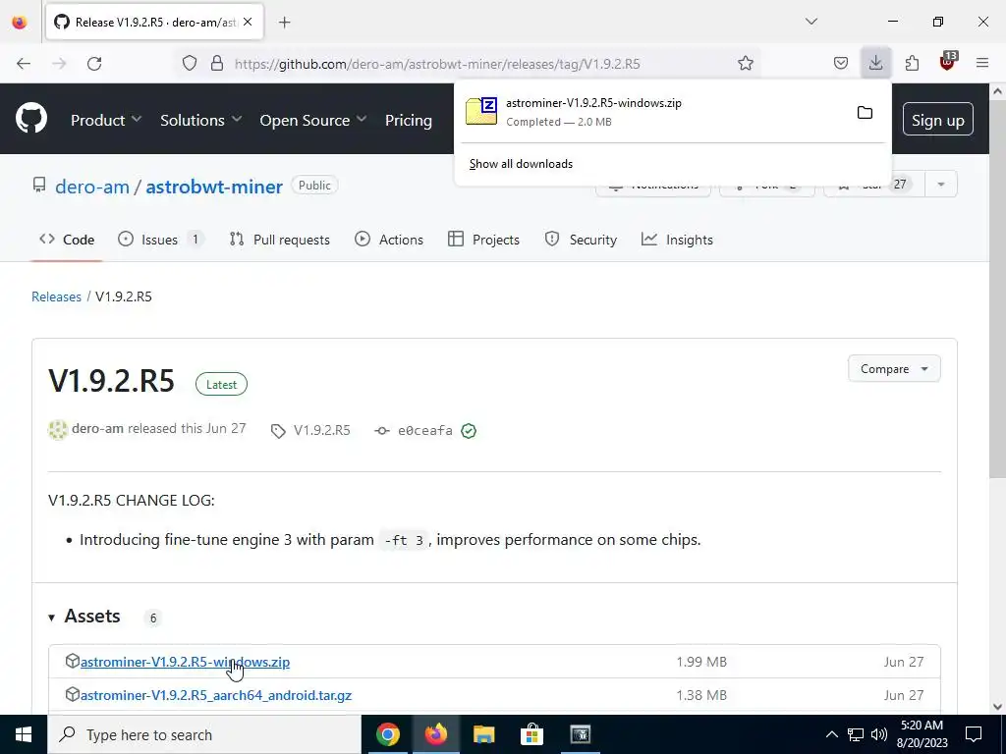Switch to the Security tab
The image size is (1006, 754).
[582, 240]
